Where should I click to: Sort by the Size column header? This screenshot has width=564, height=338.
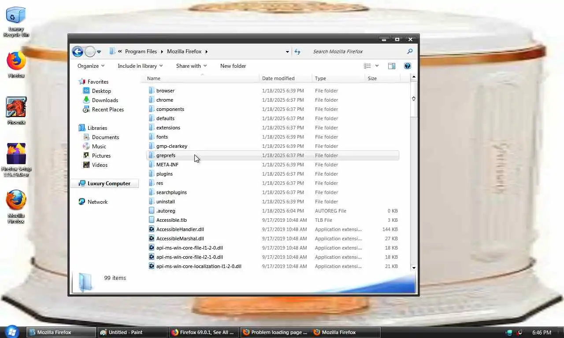(382, 78)
